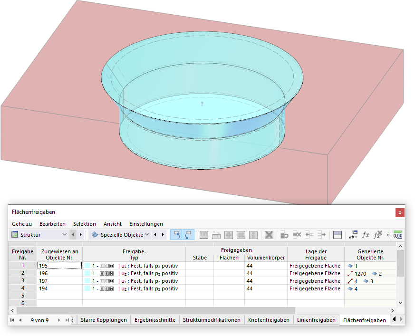This screenshot has width=415, height=336.
Task: Click the grey dotted row icon
Action: (253, 235)
